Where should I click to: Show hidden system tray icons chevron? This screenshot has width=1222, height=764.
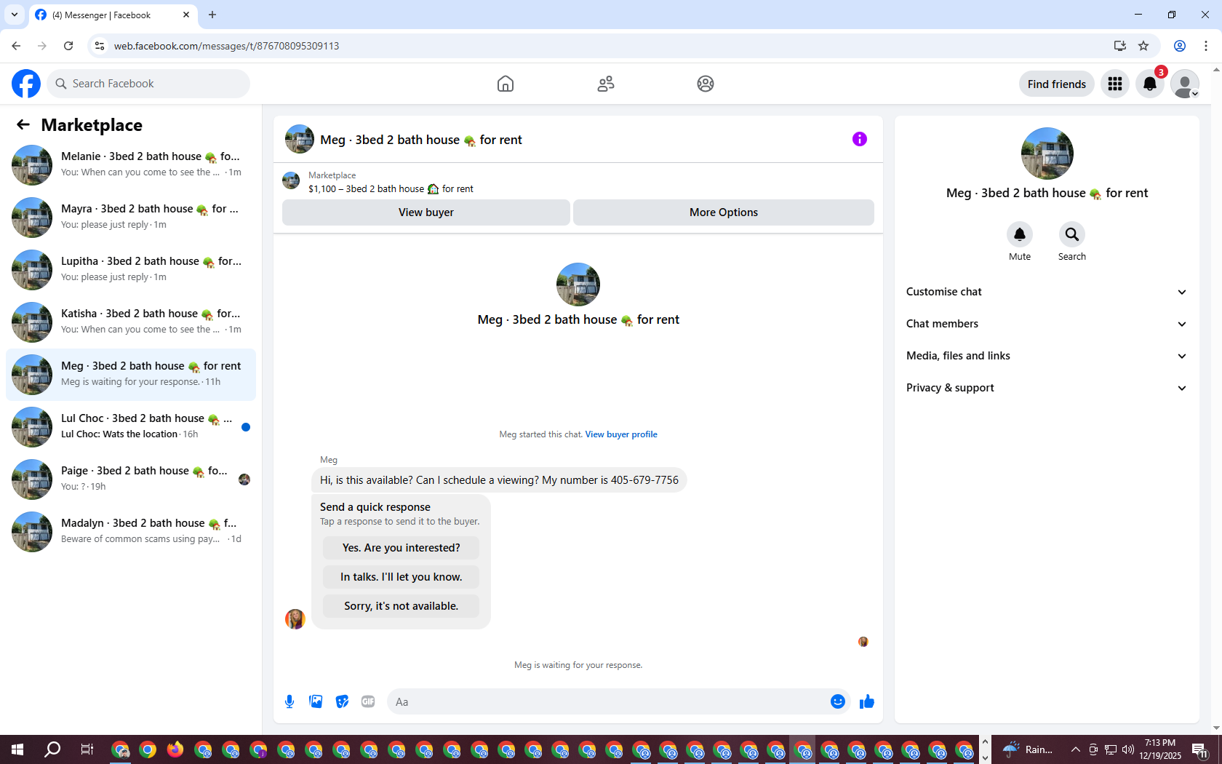click(1075, 749)
